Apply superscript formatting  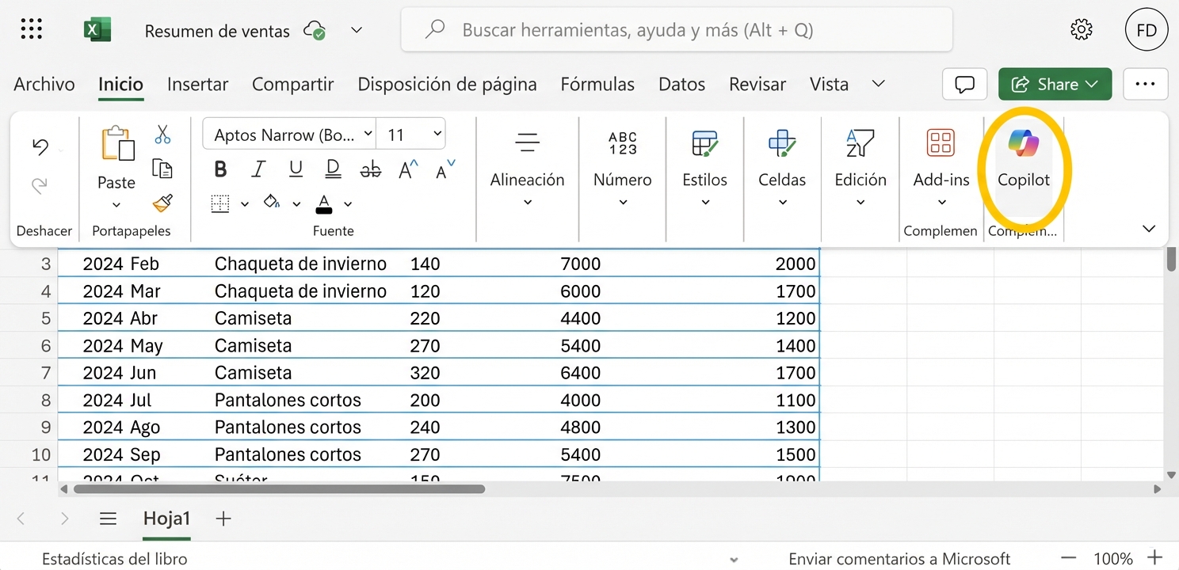point(406,168)
